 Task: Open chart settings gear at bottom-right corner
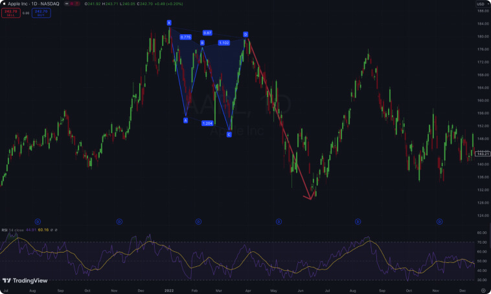coord(483,291)
